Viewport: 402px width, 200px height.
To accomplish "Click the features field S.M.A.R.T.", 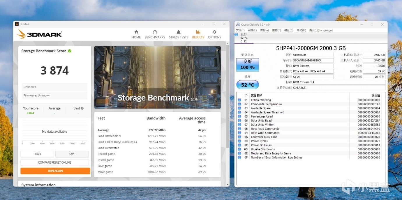I will coord(339,88).
